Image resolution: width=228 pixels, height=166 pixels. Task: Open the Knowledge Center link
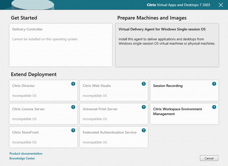pyautogui.click(x=22, y=158)
